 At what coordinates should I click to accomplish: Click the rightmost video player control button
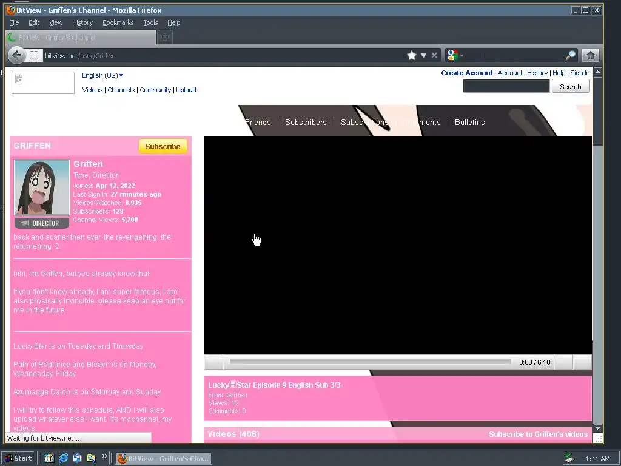pos(582,362)
